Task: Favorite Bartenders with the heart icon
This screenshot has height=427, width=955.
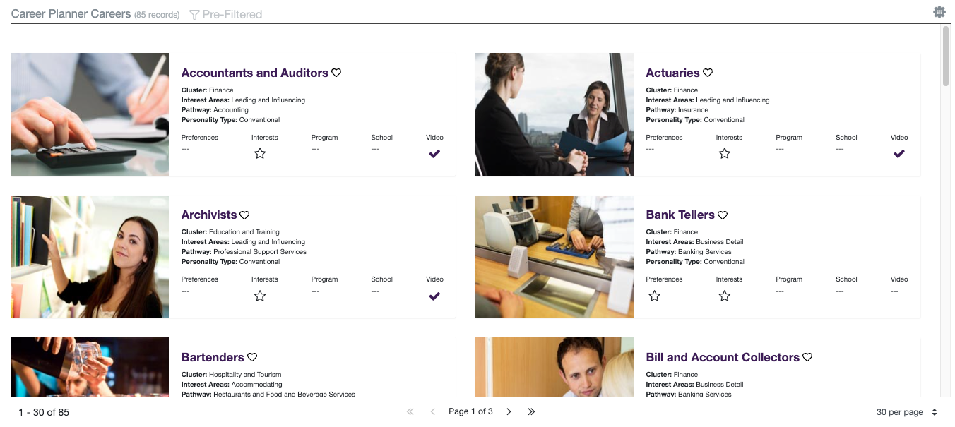Action: coord(252,357)
